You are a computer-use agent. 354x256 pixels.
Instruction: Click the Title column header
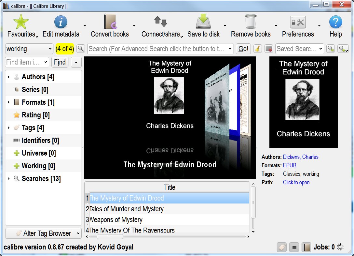(x=170, y=187)
